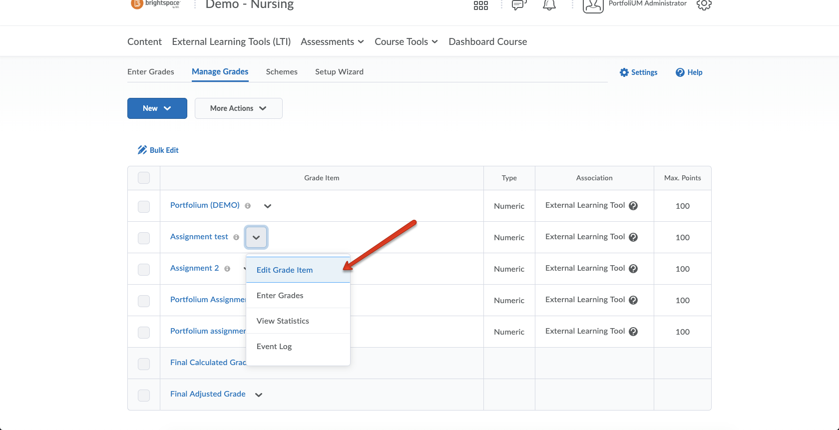
Task: Open the capitalized Portfolium Assignment link
Action: pos(208,300)
